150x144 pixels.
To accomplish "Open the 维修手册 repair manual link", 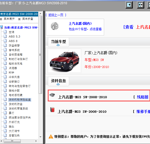I will [143, 111].
